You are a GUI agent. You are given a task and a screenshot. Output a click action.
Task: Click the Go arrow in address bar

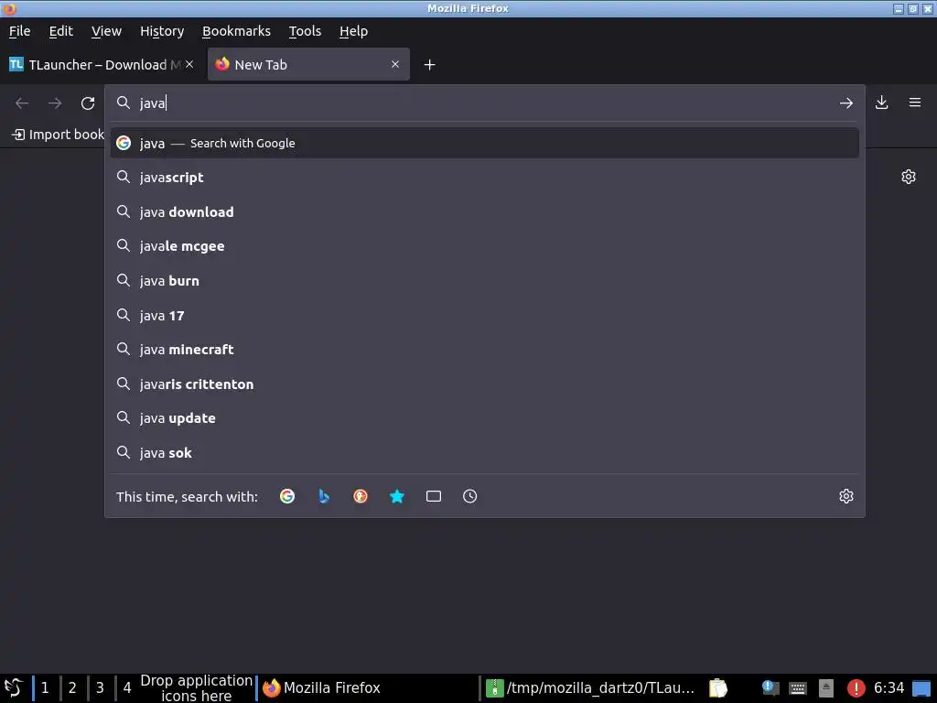(x=846, y=103)
